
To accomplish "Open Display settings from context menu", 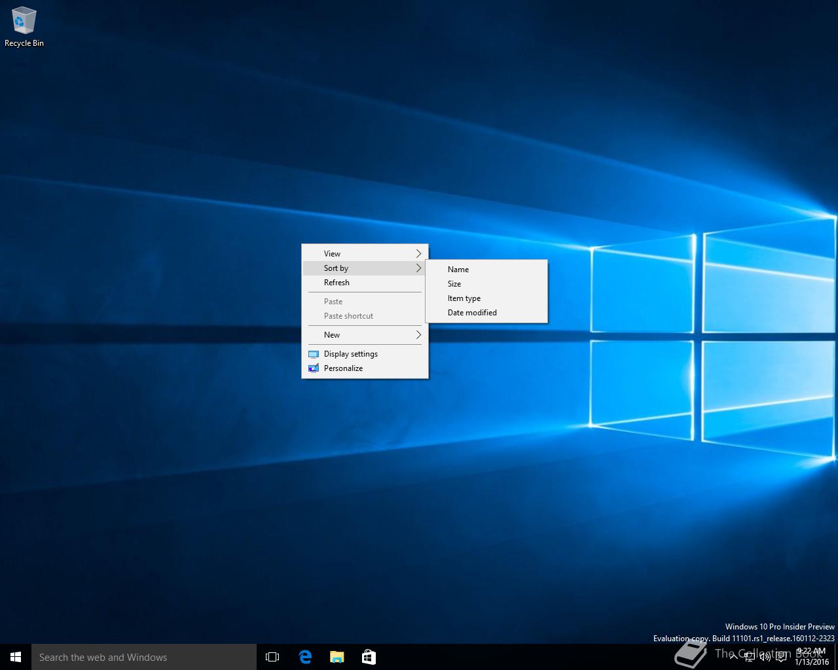I will click(365, 354).
